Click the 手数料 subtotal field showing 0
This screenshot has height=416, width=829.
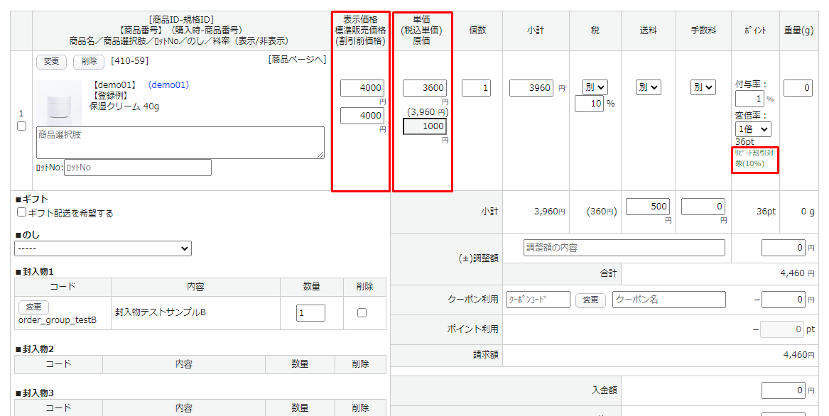pyautogui.click(x=703, y=207)
